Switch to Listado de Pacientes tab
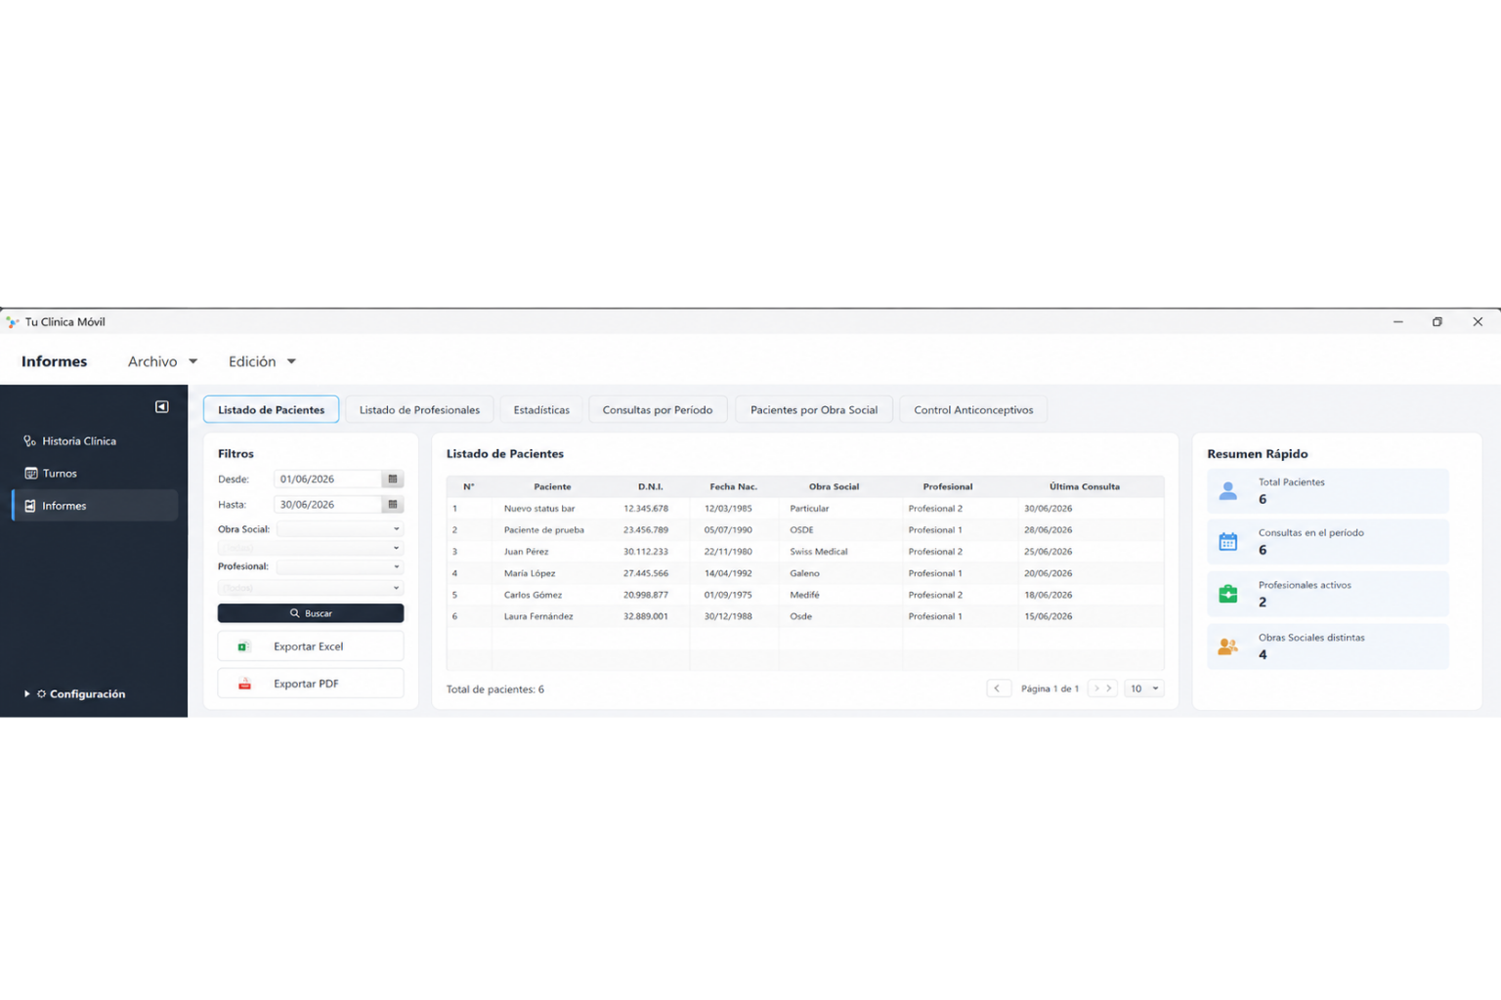1501x1000 pixels. pos(271,409)
